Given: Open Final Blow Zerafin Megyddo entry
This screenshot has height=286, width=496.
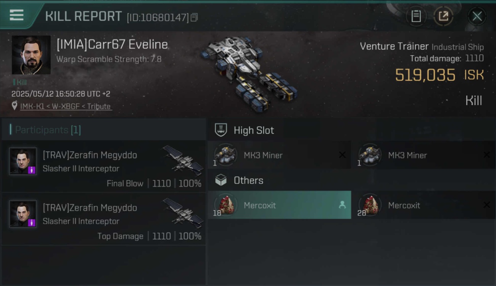Looking at the screenshot, I should tap(104, 166).
